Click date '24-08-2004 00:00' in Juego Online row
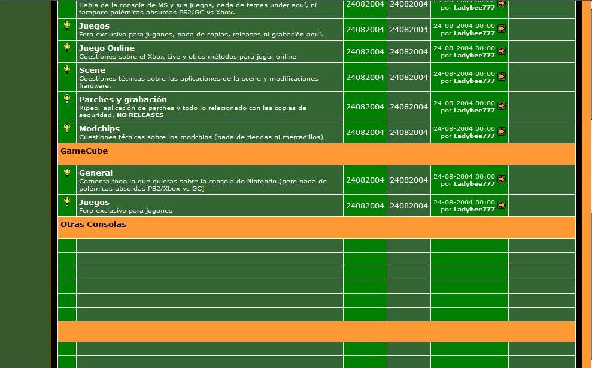 [x=464, y=48]
